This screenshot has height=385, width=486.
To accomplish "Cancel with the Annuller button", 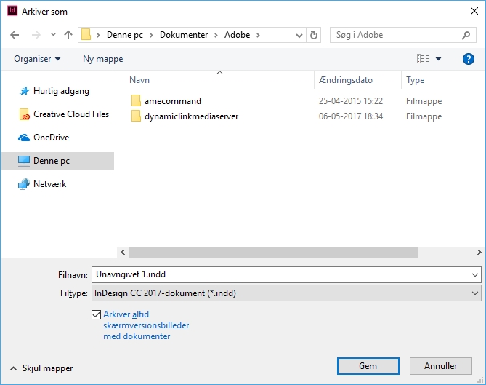I will [x=440, y=366].
